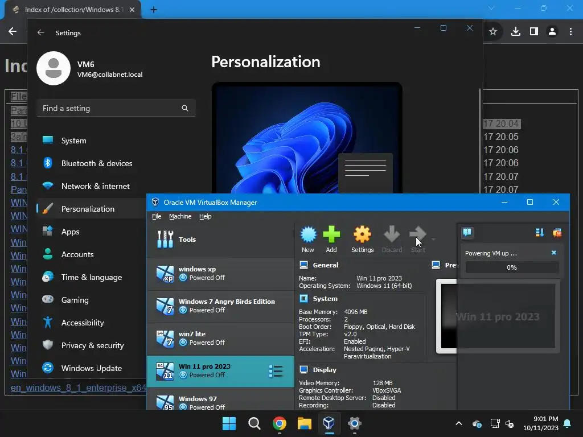583x437 pixels.
Task: Open Chrome downloads icon
Action: (516, 32)
